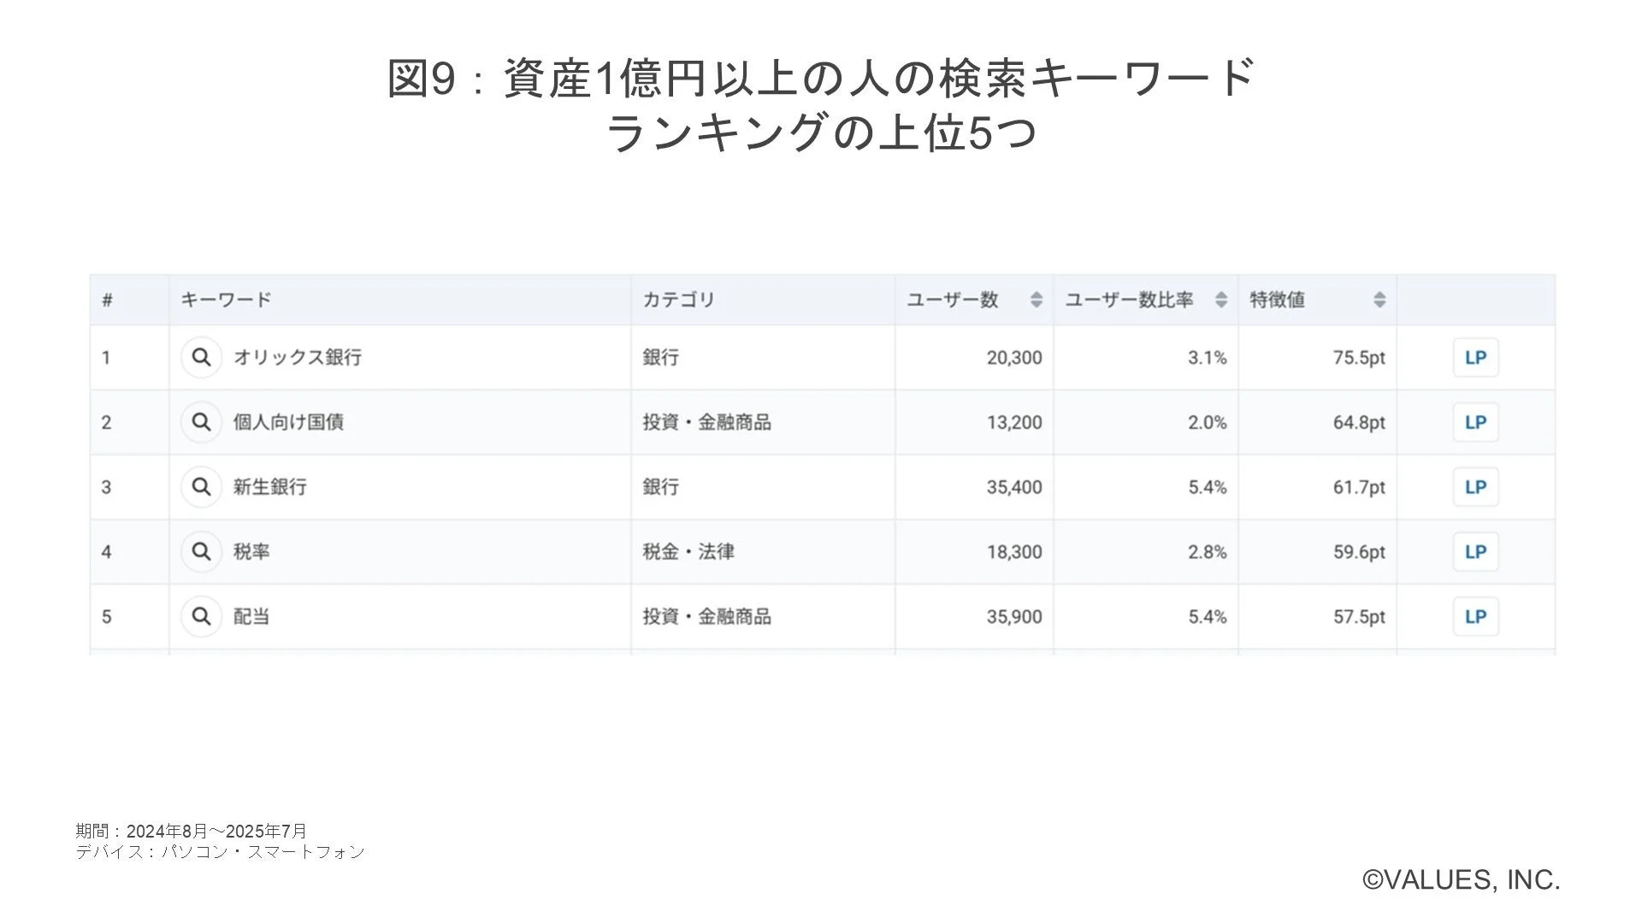Click the search icon beside オリックス銀行
This screenshot has height=923, width=1642.
tap(202, 358)
